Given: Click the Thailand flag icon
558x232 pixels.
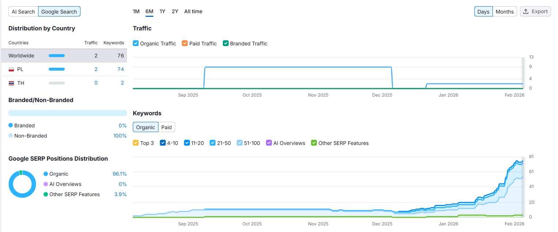Looking at the screenshot, I should pos(11,83).
